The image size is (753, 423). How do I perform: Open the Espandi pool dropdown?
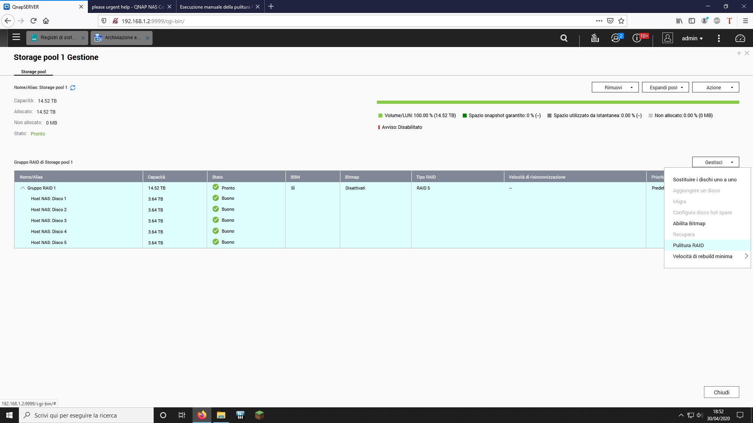[x=665, y=87]
